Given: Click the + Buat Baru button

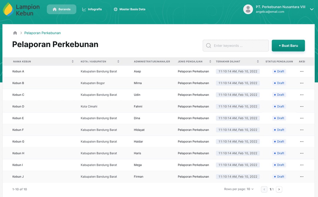Looking at the screenshot, I should click(x=288, y=46).
